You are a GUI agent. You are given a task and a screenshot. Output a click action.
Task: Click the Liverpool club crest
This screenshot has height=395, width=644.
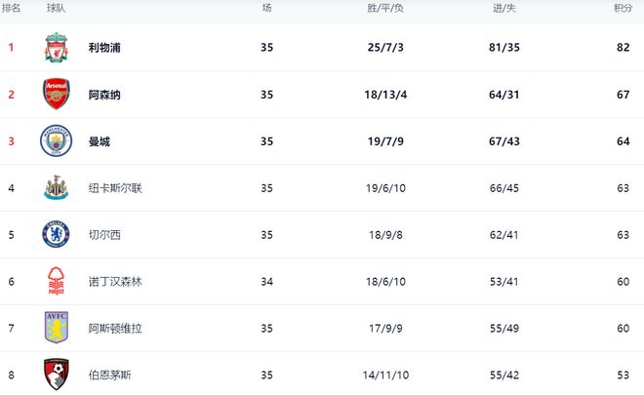(57, 48)
